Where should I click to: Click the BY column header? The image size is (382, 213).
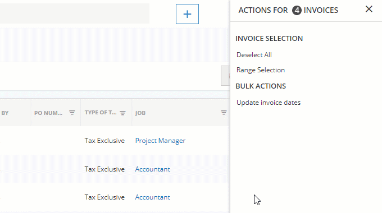coord(5,113)
